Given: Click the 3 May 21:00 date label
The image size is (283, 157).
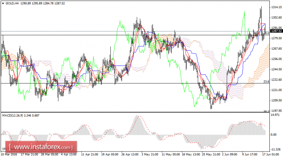Looking at the screenshot, I should [150, 154].
